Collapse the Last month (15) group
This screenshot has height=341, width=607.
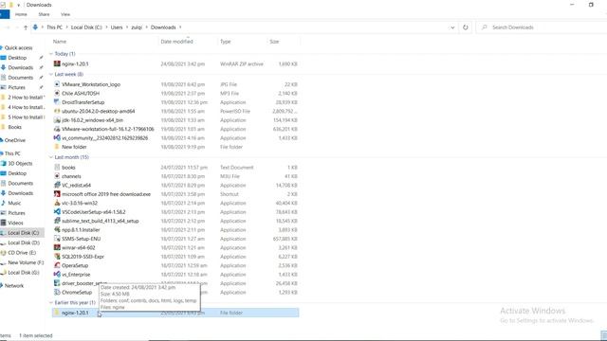[x=51, y=157]
